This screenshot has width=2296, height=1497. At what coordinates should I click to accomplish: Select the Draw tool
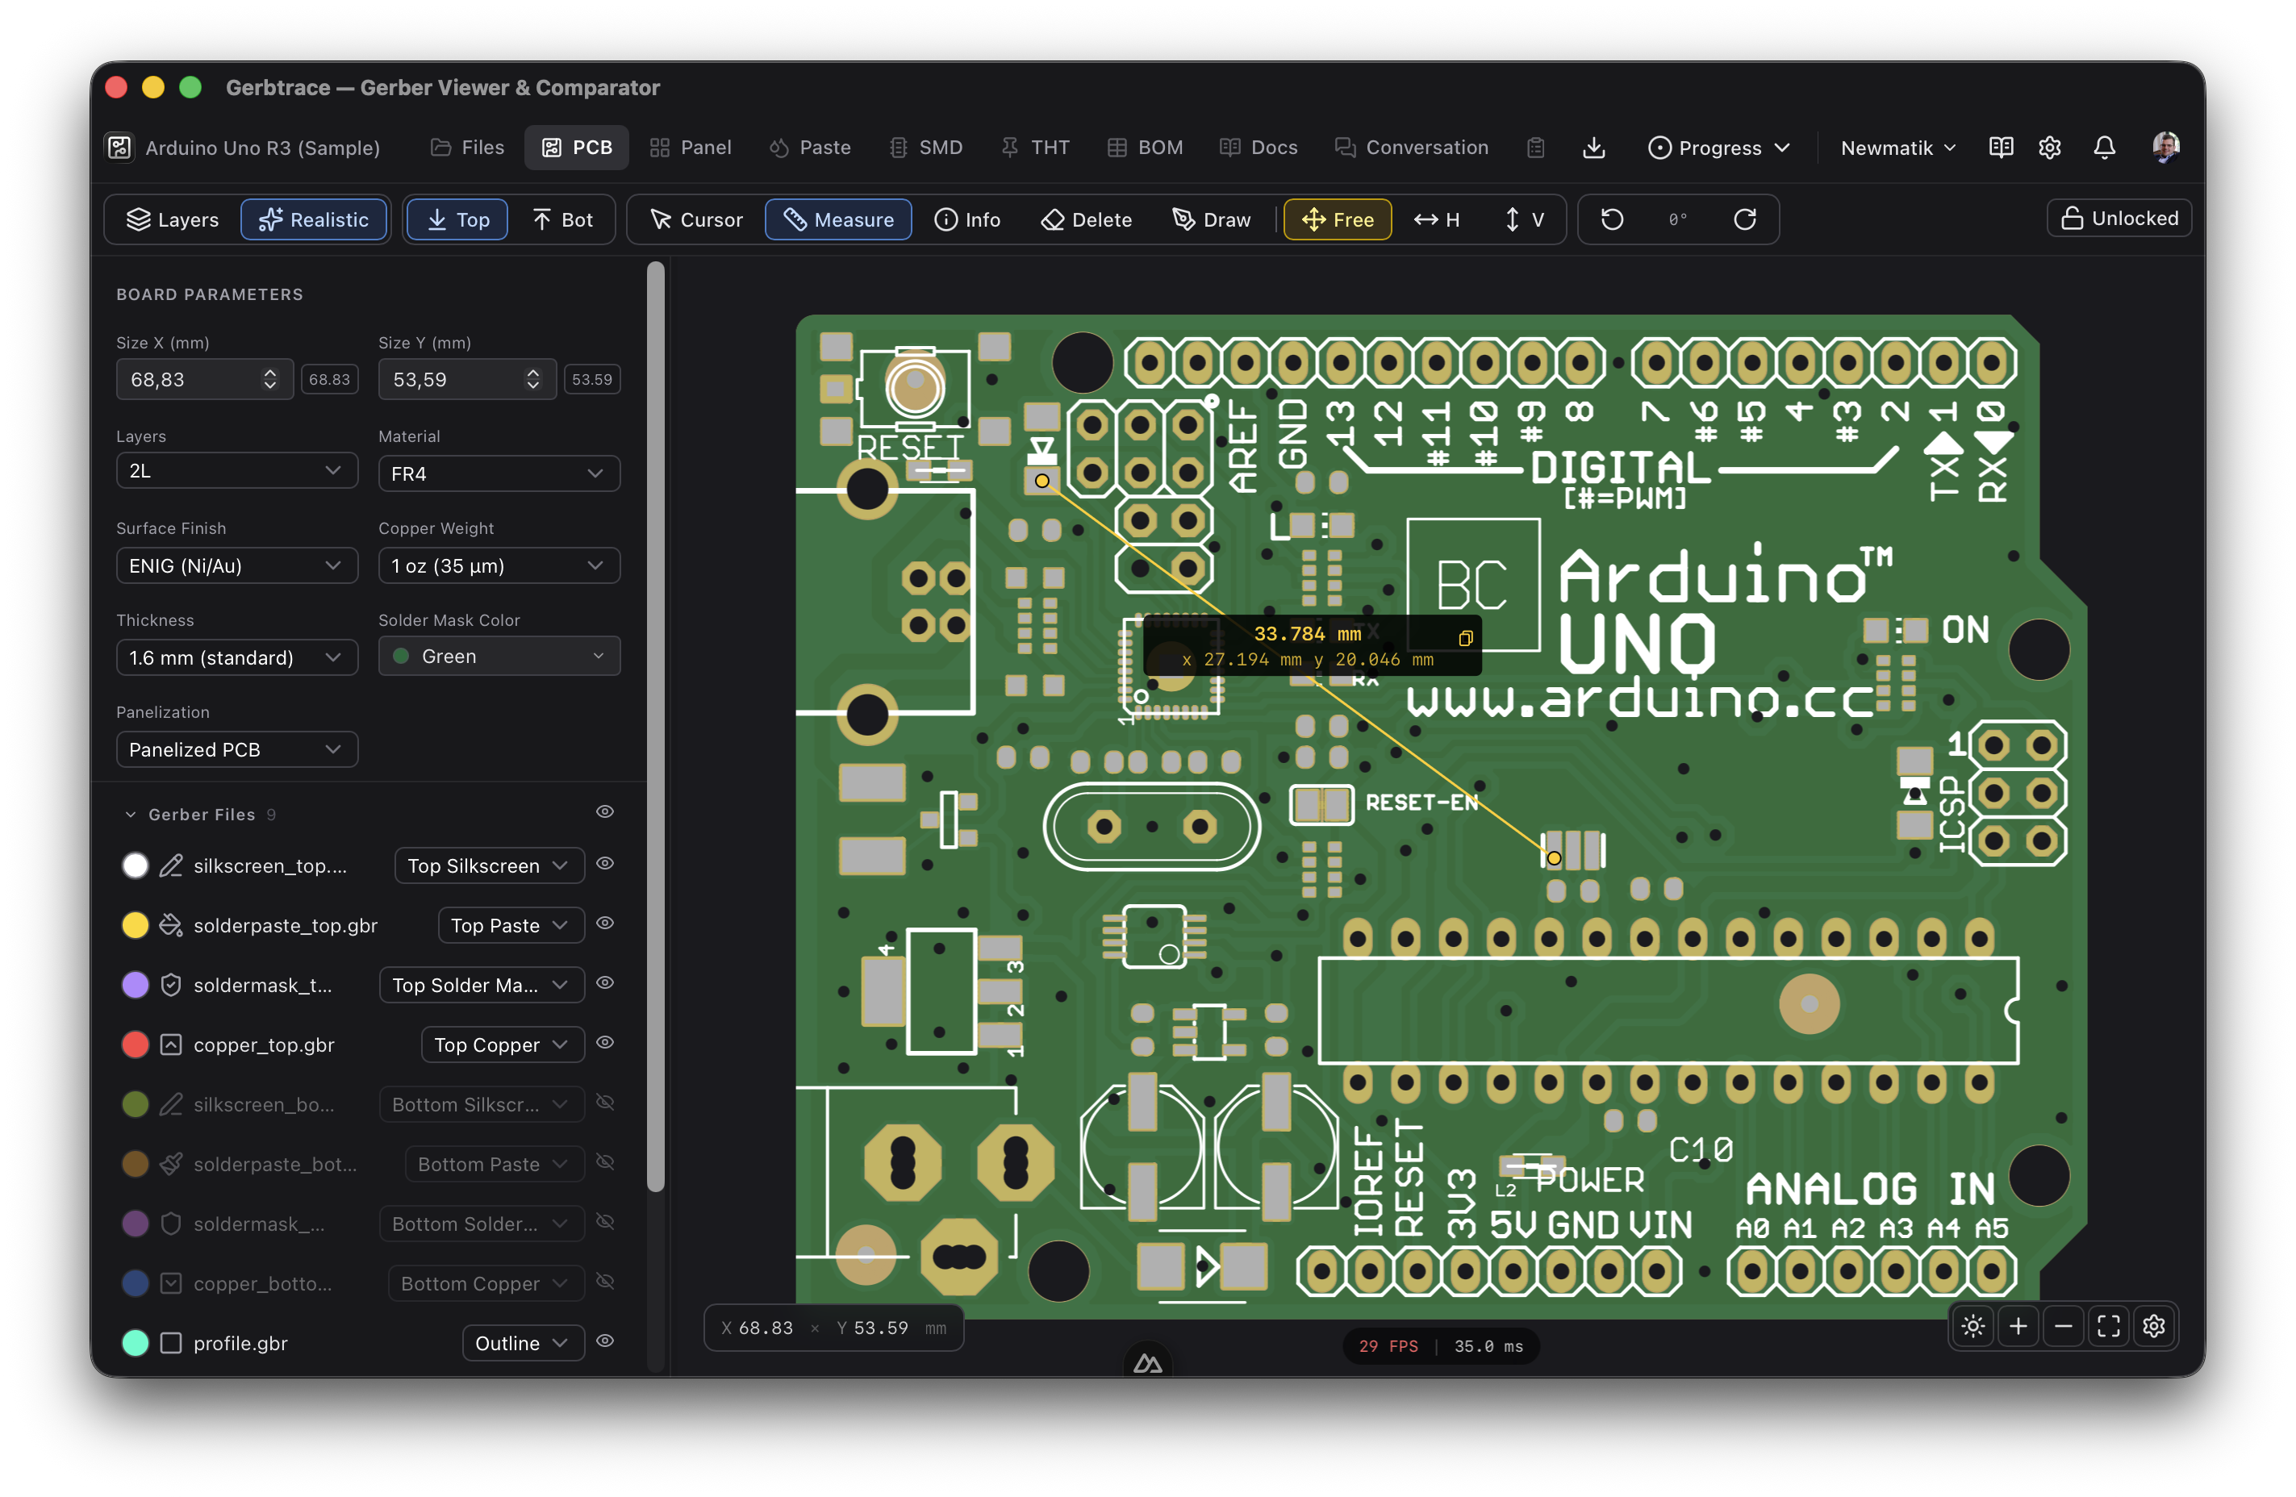(1212, 220)
